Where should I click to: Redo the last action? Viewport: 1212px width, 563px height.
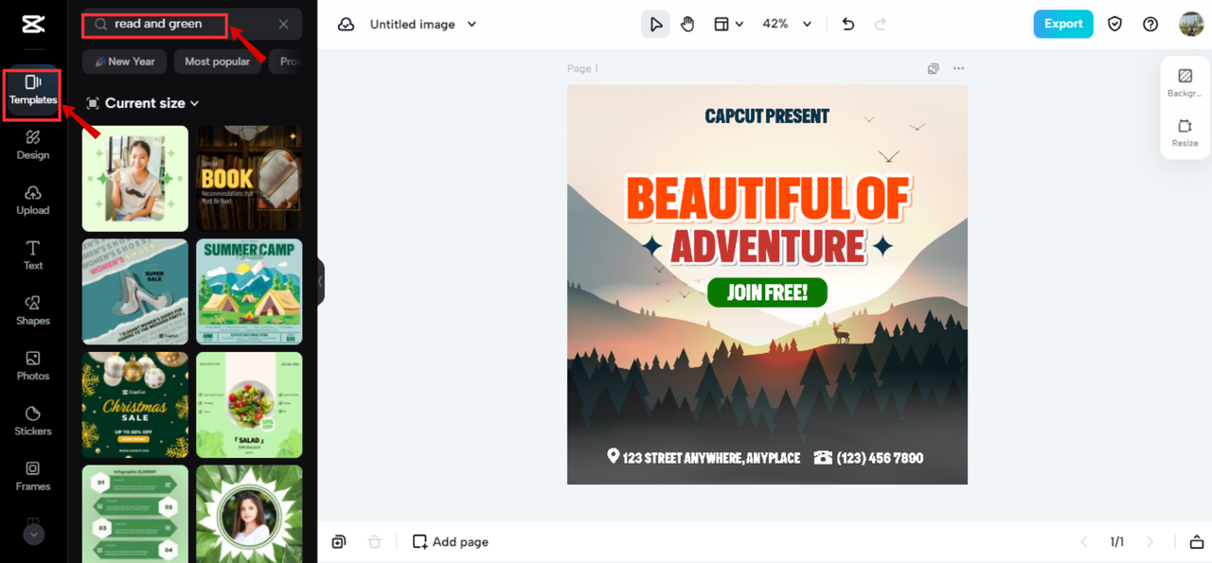[881, 25]
